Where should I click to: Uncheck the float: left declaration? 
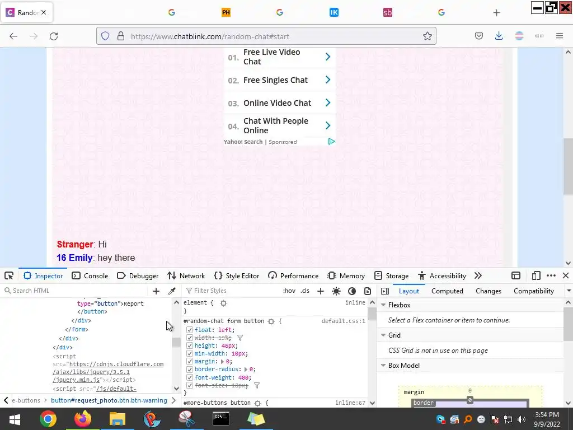coord(189,330)
